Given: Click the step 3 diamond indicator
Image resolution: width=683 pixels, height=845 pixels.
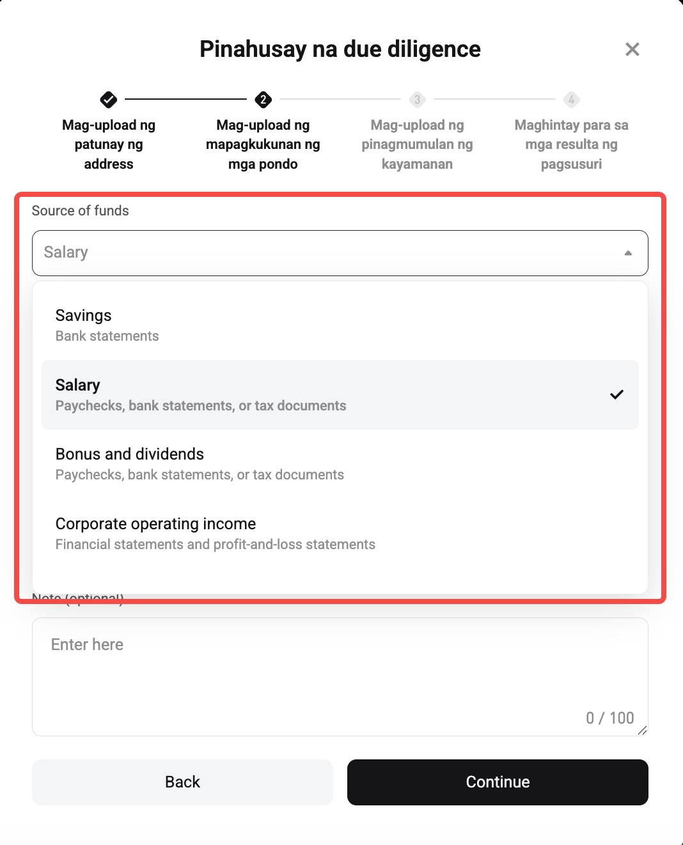Looking at the screenshot, I should 417,100.
